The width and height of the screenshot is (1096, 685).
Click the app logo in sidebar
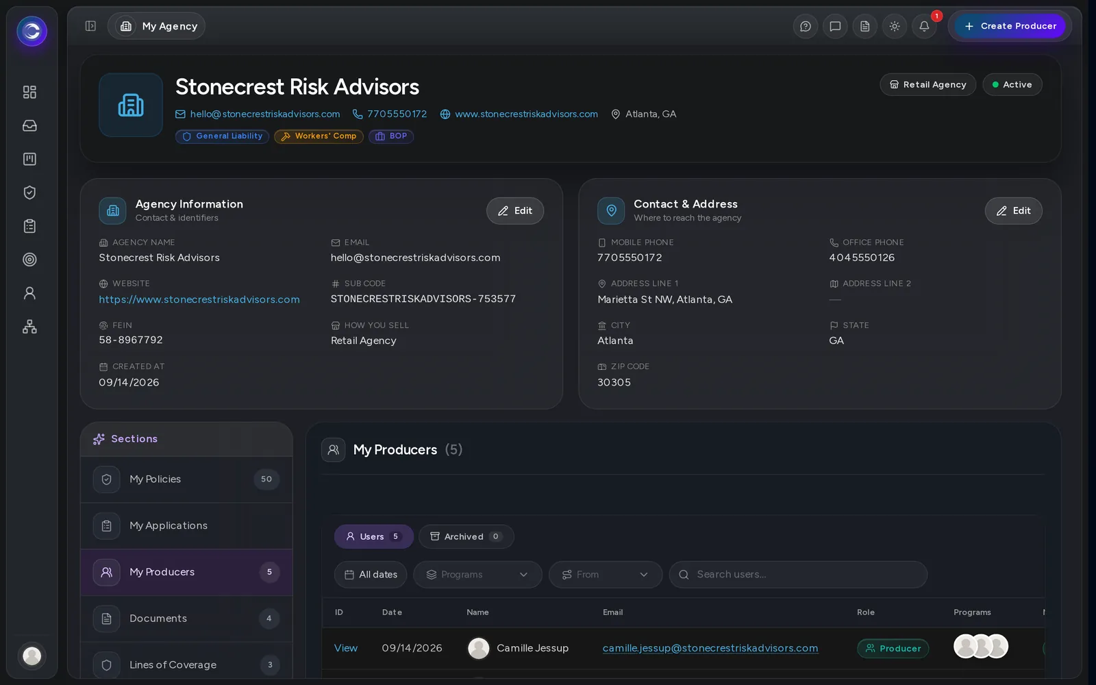tap(32, 31)
